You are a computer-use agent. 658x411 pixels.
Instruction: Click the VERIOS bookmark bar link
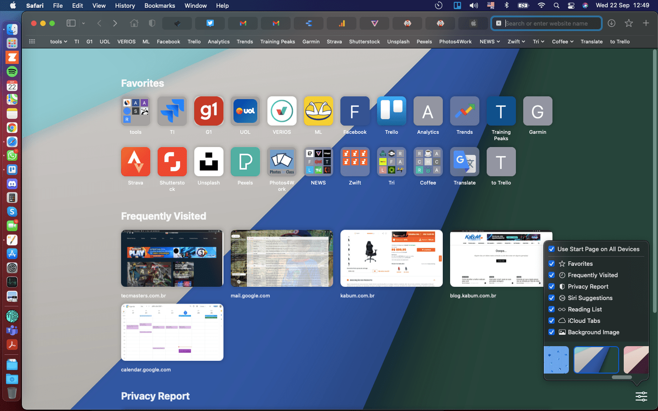point(126,42)
